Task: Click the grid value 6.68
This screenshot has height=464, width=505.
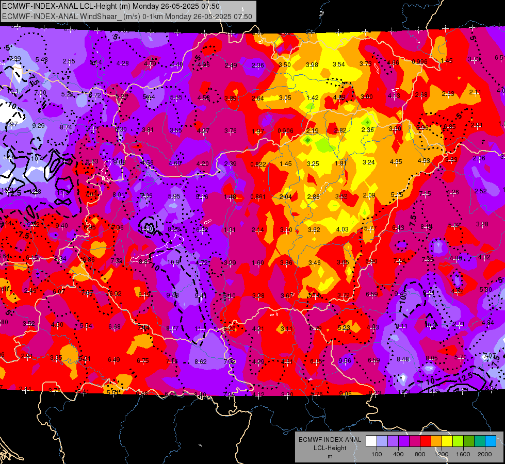Action: coord(115,327)
